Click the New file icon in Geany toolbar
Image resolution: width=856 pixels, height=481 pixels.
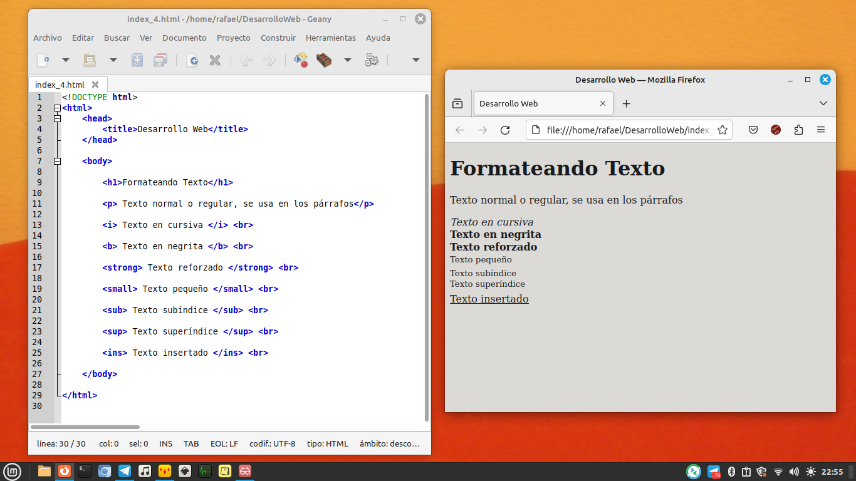43,60
